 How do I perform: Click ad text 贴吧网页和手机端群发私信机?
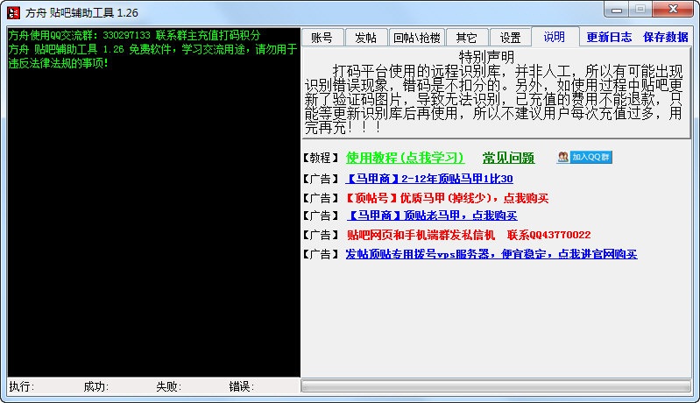pyautogui.click(x=421, y=235)
